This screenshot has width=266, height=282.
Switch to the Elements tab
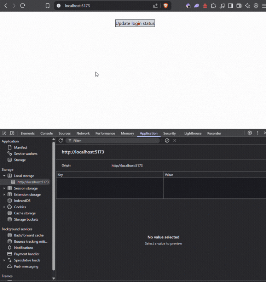click(28, 133)
